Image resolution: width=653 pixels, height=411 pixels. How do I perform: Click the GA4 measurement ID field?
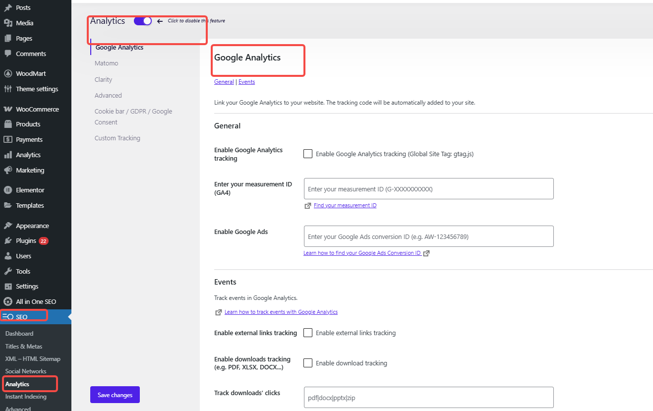(428, 189)
